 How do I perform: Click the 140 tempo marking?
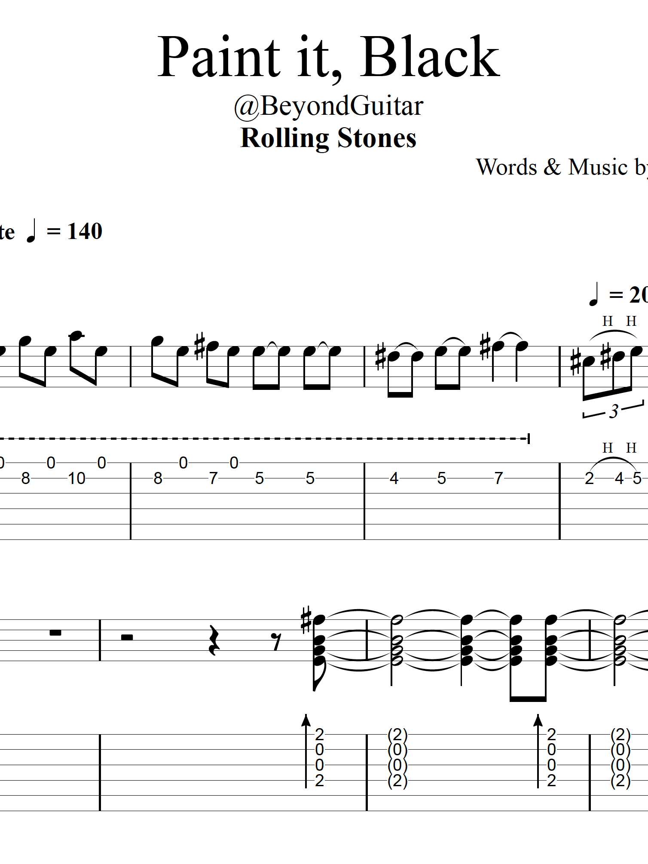(x=84, y=231)
